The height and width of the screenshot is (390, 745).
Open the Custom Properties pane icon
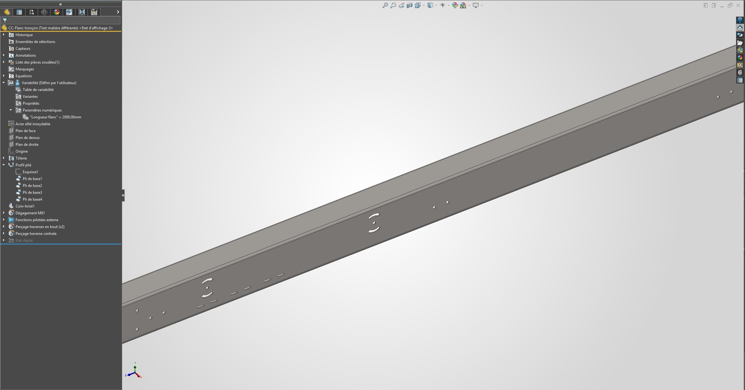(x=740, y=80)
